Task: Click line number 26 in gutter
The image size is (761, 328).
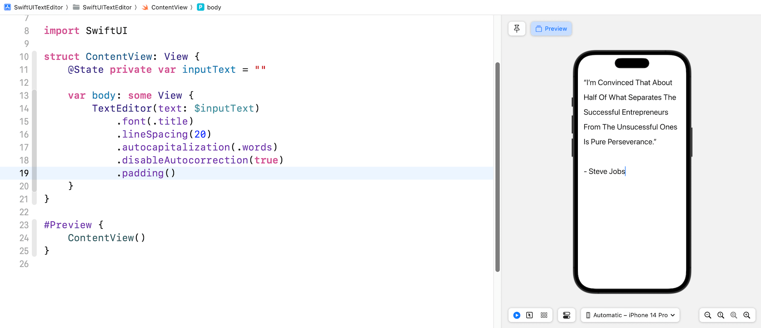Action: [x=24, y=264]
